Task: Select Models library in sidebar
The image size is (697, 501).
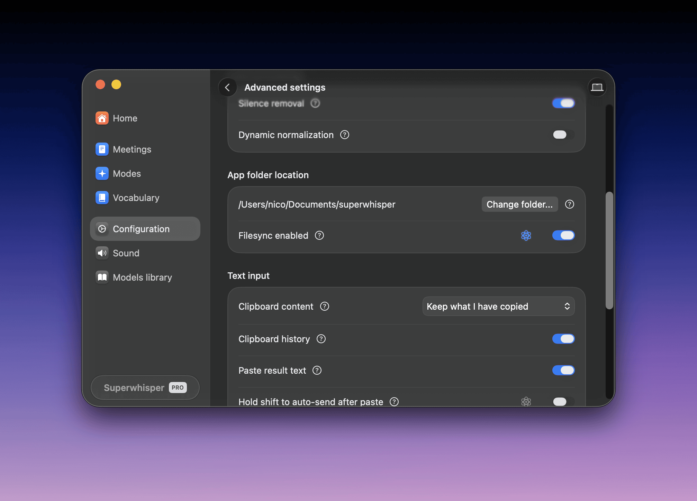Action: (x=145, y=277)
